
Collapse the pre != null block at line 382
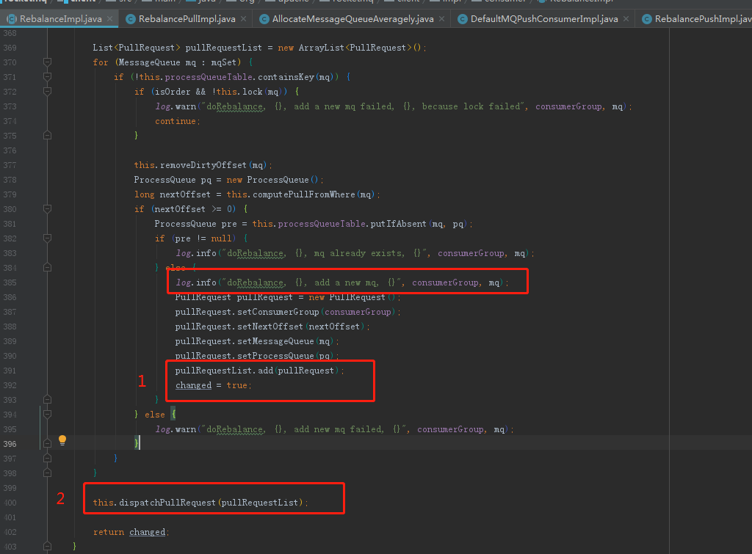tap(47, 238)
